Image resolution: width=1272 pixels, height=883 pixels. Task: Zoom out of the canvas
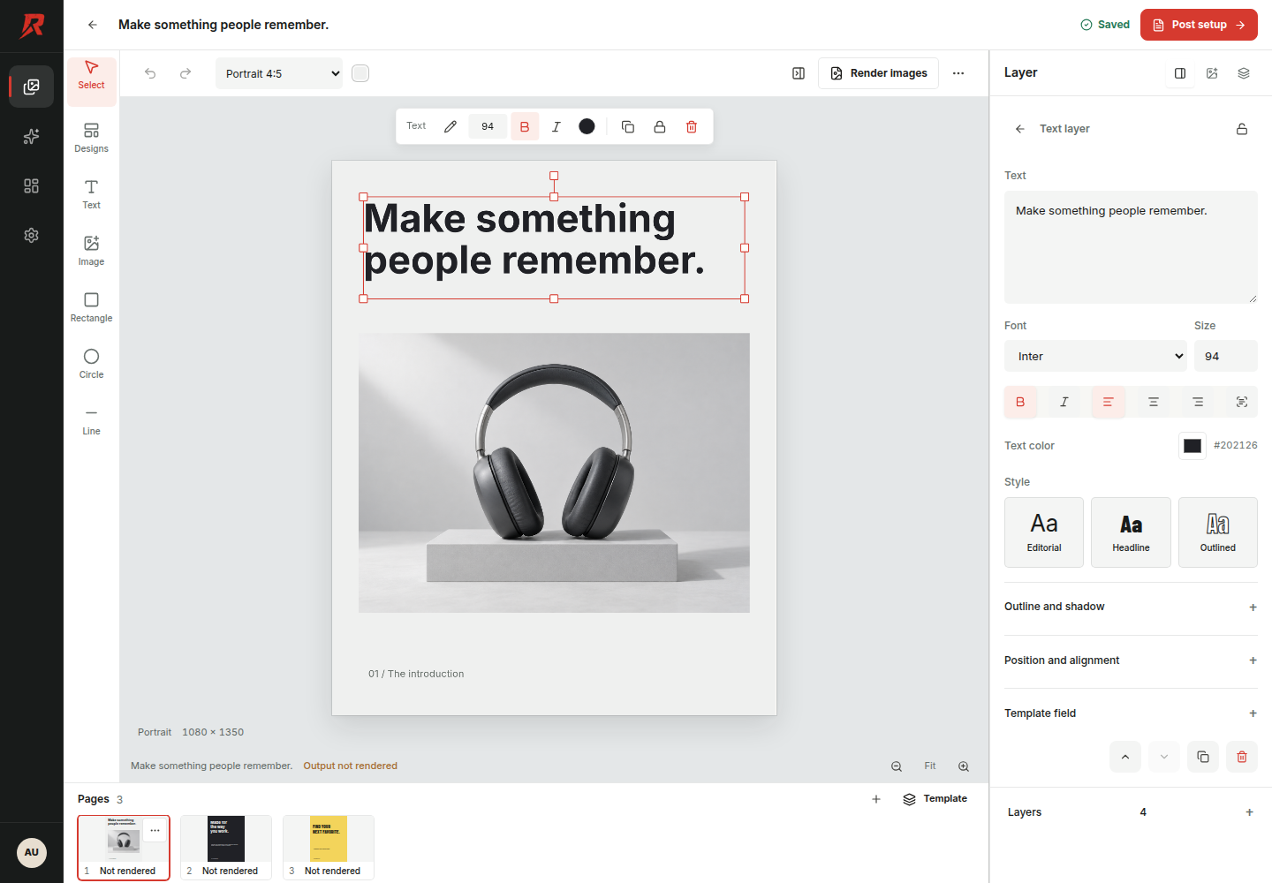tap(897, 766)
